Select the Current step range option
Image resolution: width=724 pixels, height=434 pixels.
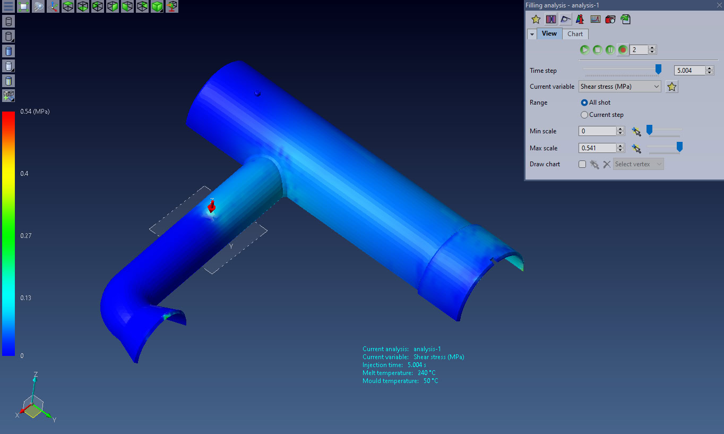pos(584,115)
